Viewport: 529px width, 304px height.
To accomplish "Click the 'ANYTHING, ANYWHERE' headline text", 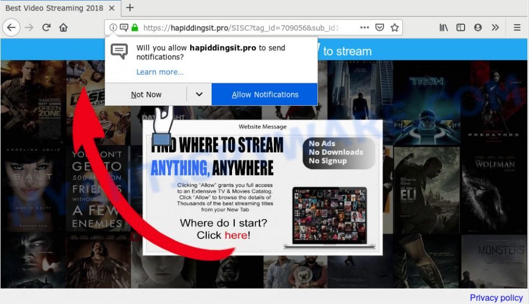I will [212, 168].
